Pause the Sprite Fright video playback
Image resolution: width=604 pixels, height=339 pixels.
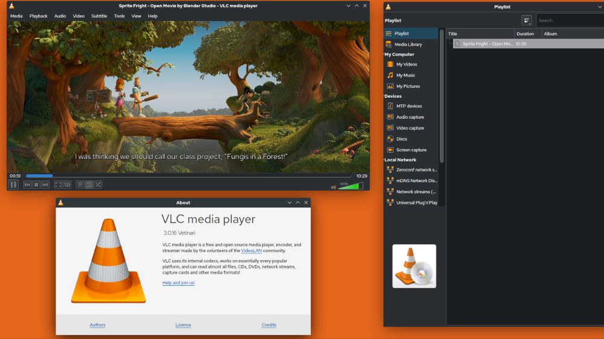13,185
